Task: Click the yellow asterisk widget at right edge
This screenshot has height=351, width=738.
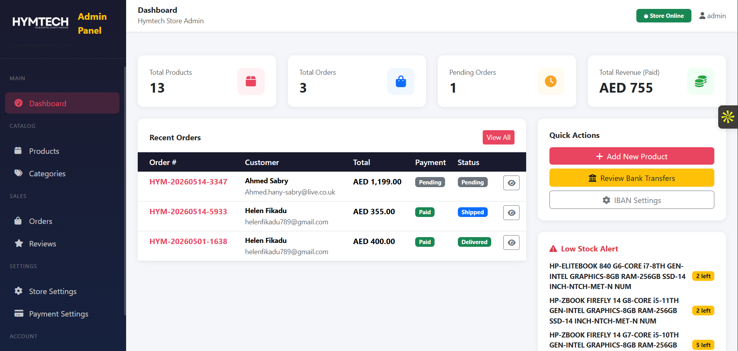Action: point(728,117)
